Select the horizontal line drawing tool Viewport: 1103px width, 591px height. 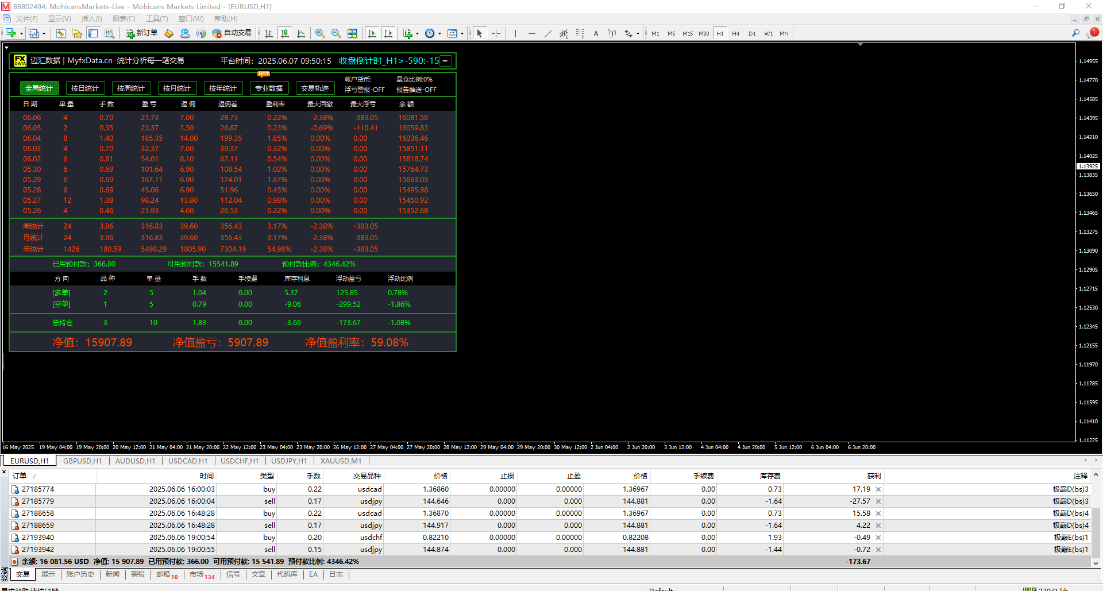point(531,33)
